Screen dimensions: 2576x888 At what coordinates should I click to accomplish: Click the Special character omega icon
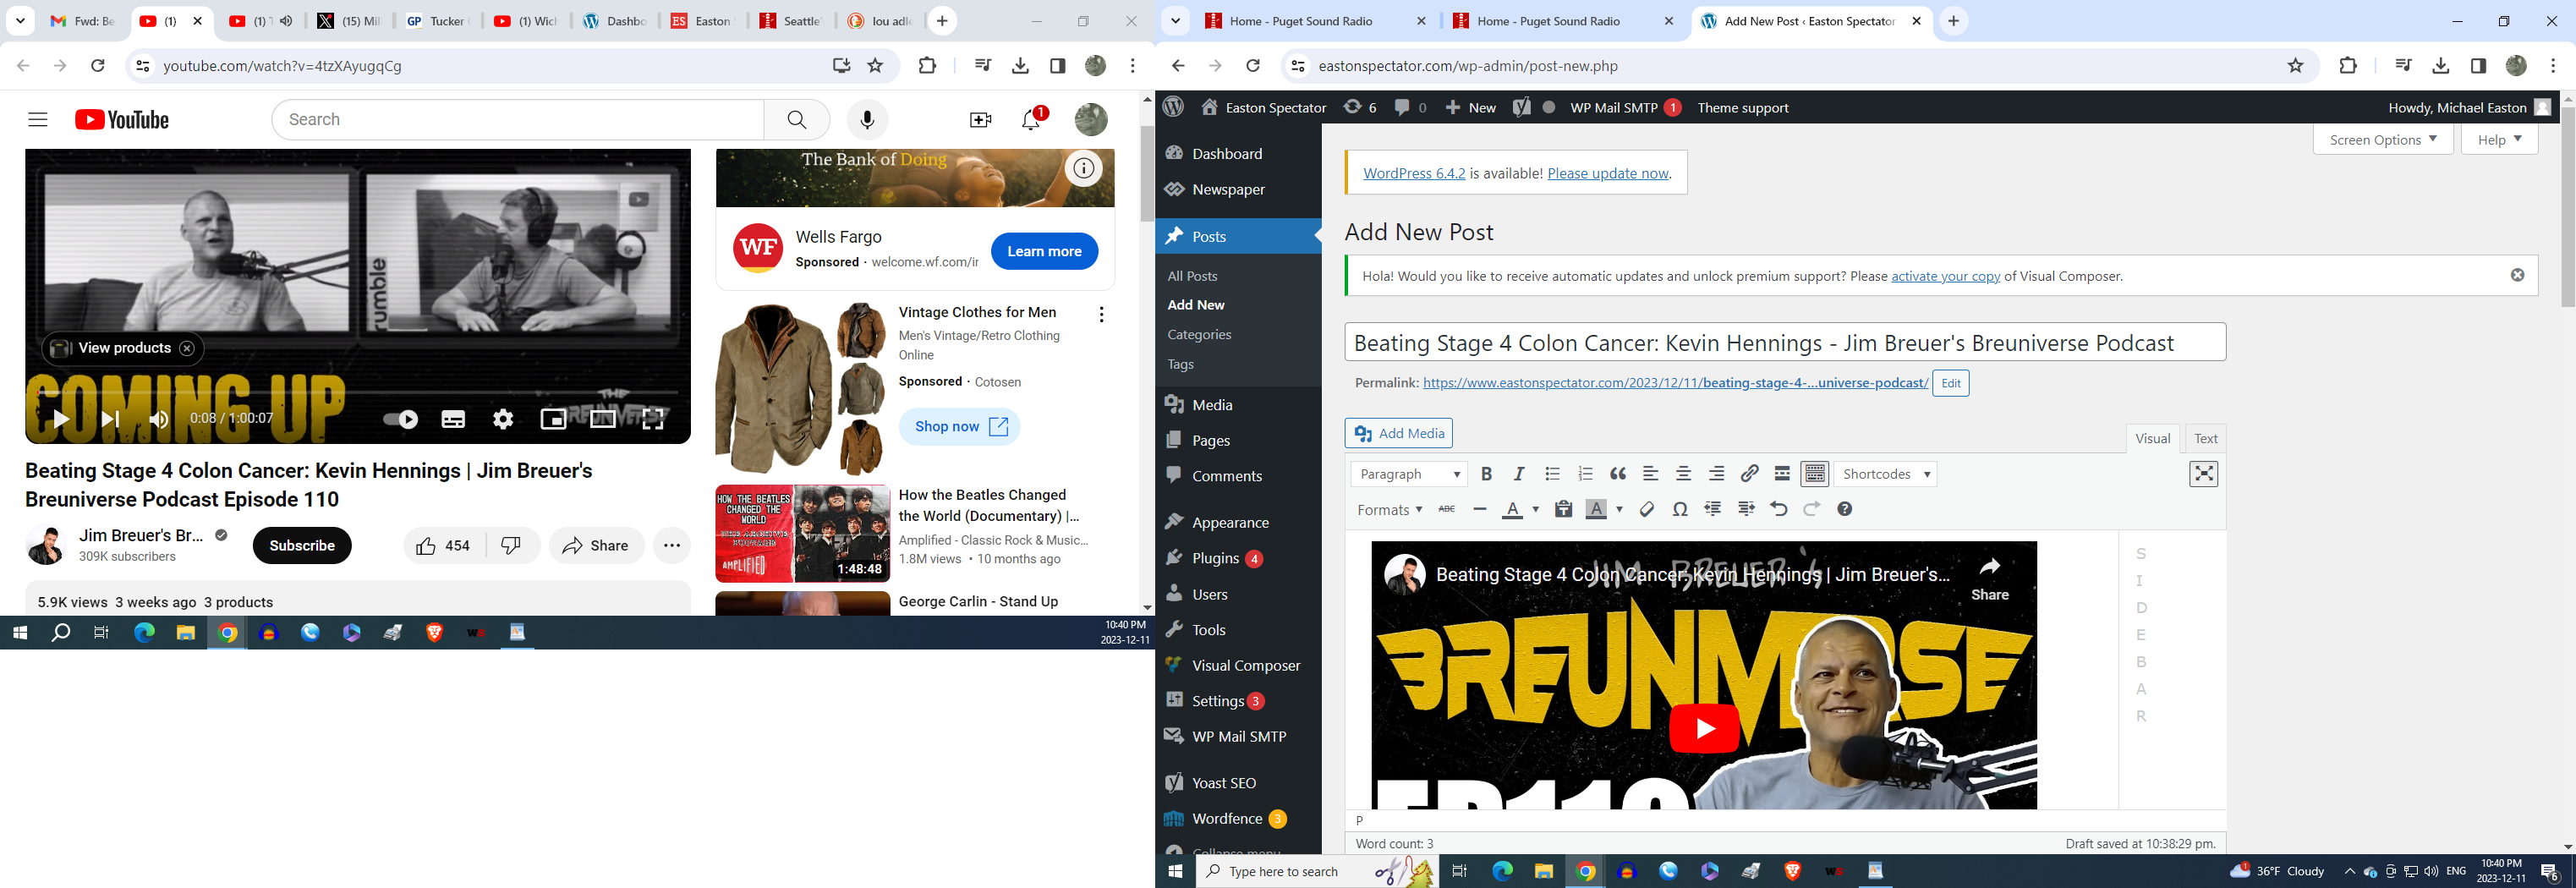(1680, 510)
